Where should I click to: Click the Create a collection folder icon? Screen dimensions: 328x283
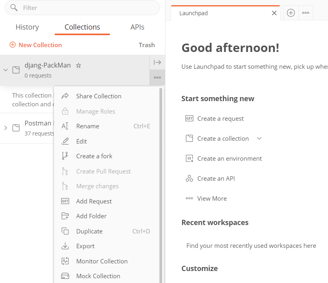pyautogui.click(x=189, y=138)
